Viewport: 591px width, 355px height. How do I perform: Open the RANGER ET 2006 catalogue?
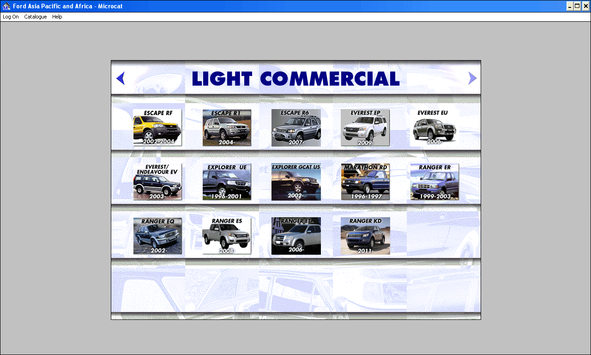coord(296,236)
